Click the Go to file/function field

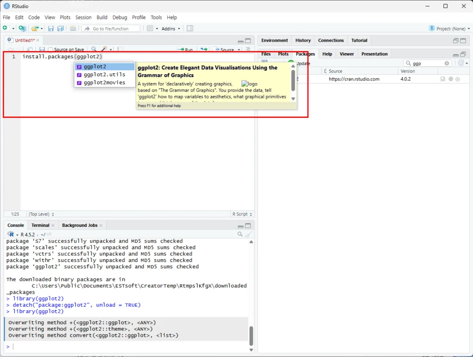[111, 29]
